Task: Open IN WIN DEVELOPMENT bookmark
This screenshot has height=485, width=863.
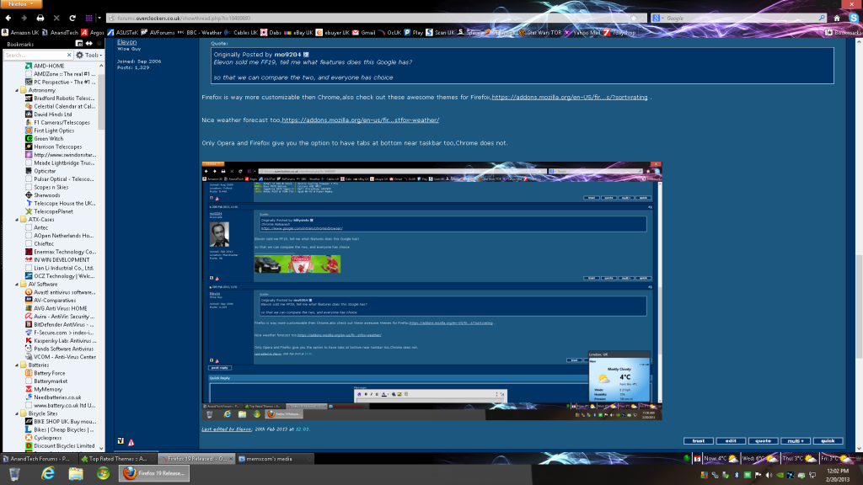Action: pyautogui.click(x=57, y=260)
